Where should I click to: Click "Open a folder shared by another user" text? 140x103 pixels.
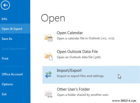[x=83, y=95]
